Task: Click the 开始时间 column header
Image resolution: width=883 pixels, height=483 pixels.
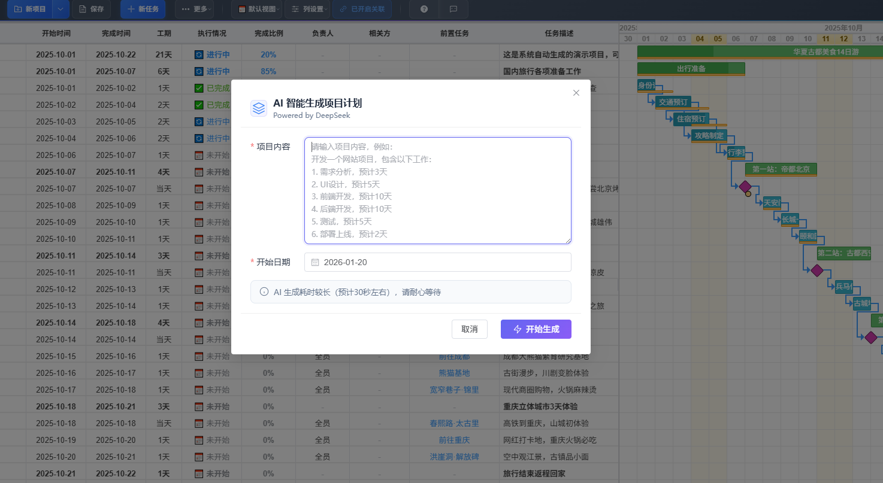Action: pos(56,34)
